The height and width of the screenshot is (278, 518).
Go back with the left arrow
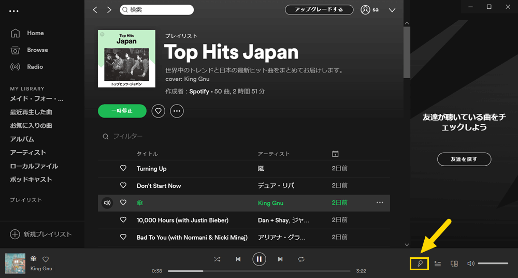pos(95,10)
